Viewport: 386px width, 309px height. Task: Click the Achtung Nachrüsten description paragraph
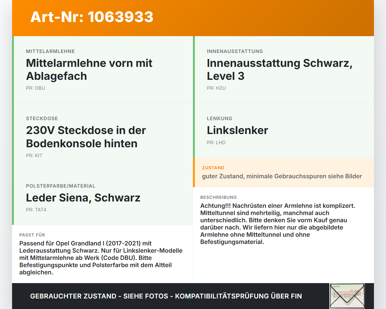click(x=278, y=224)
